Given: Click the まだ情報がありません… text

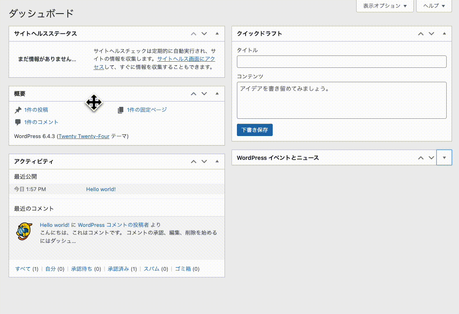Looking at the screenshot, I should click(x=47, y=59).
